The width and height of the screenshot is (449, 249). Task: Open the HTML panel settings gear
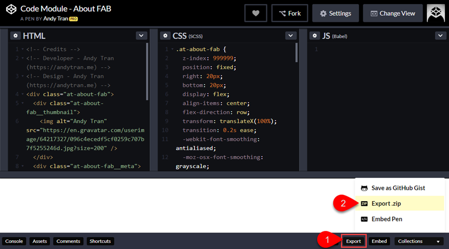click(15, 36)
